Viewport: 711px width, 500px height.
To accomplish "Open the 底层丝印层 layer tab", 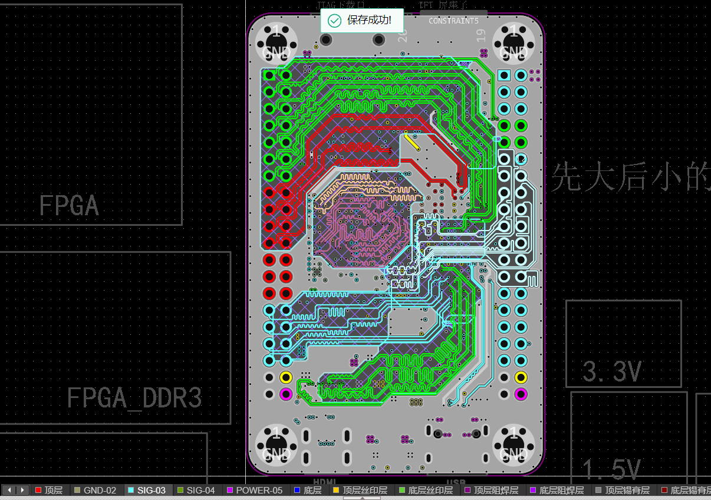I will 426,490.
